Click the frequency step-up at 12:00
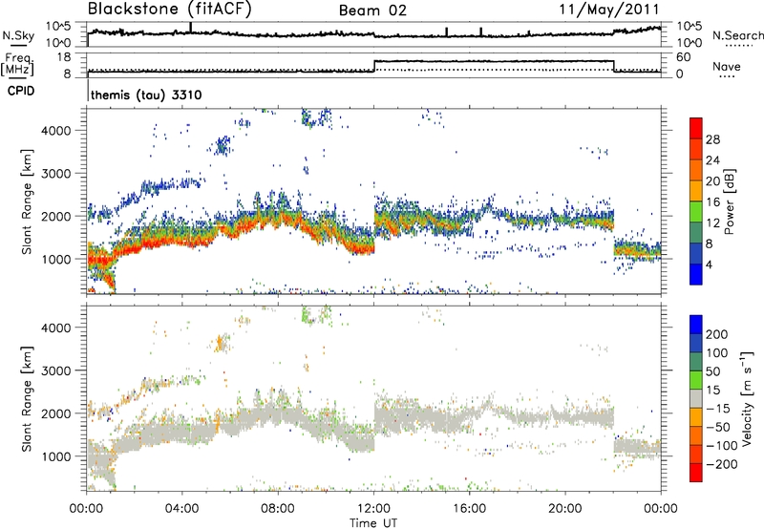 pos(374,66)
